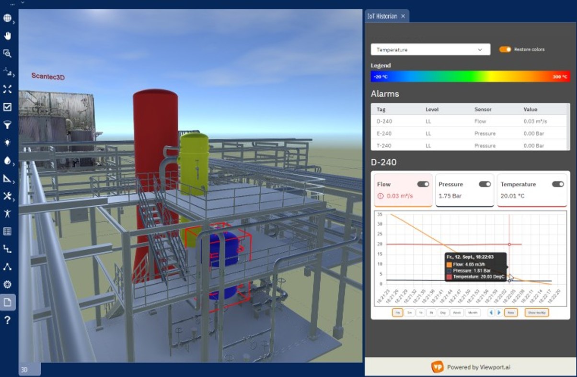Select the T-240 alarm row tag
Viewport: 577px width, 377px height.
point(384,145)
